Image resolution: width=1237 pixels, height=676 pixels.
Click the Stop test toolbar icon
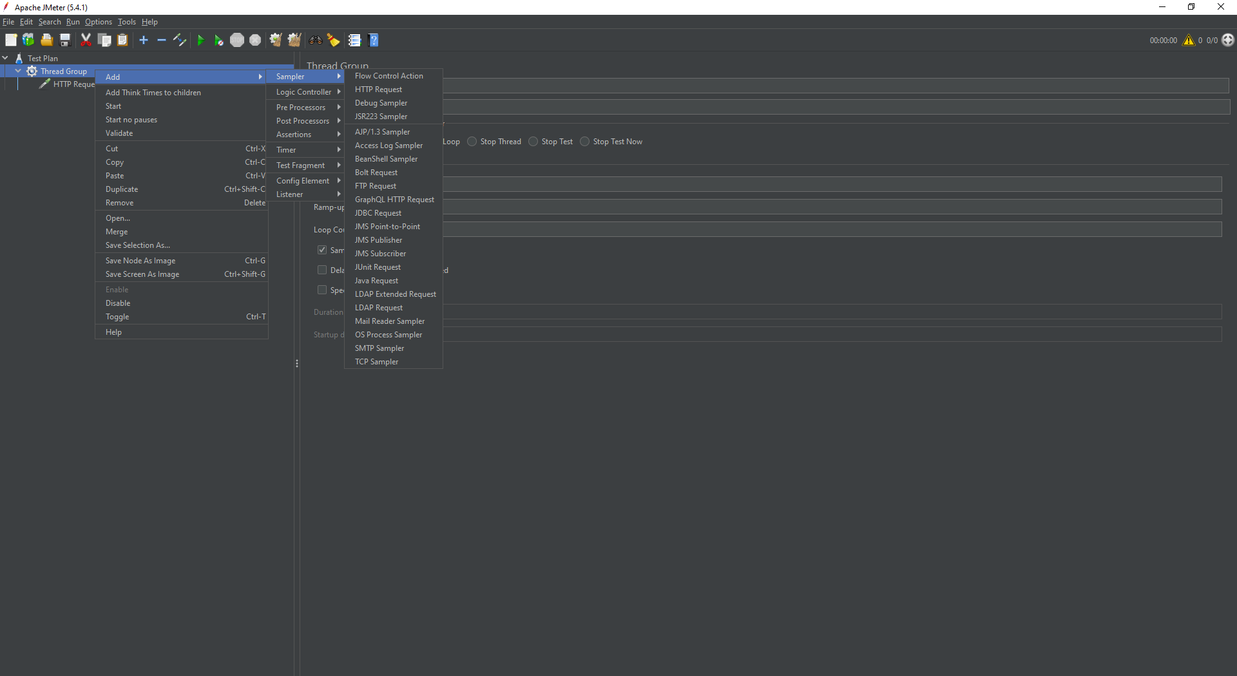tap(237, 40)
